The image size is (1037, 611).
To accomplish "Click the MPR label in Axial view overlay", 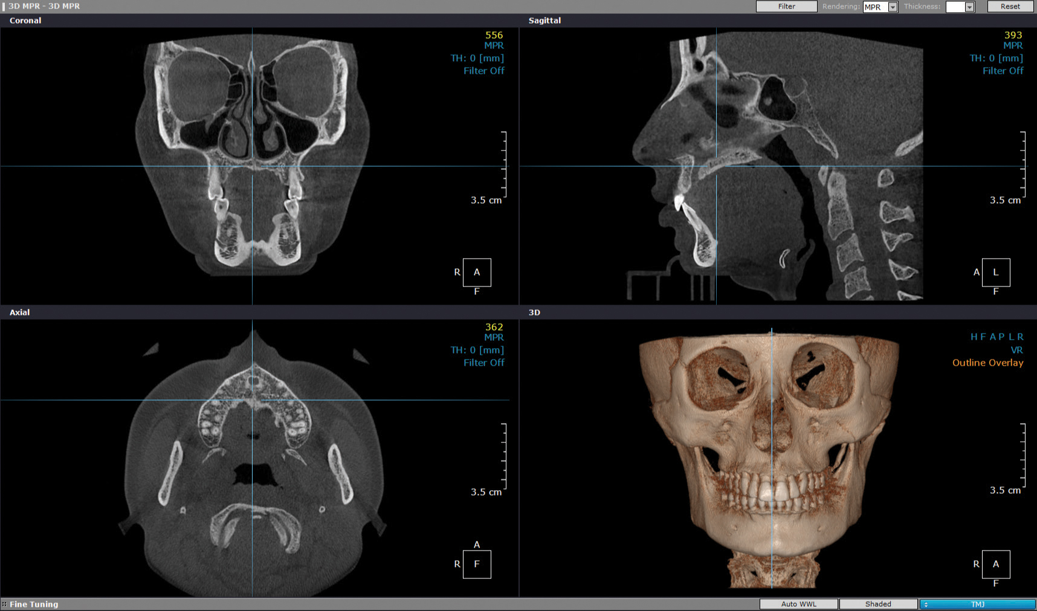I will [494, 337].
